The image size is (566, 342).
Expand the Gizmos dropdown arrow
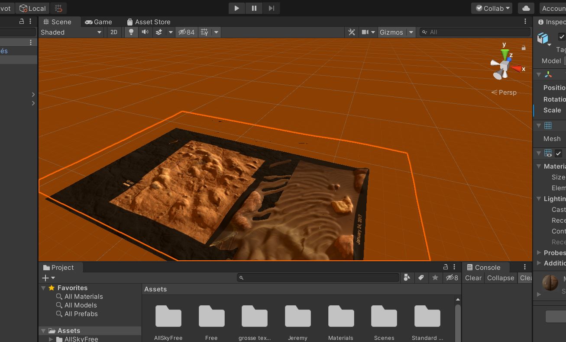[x=411, y=32]
